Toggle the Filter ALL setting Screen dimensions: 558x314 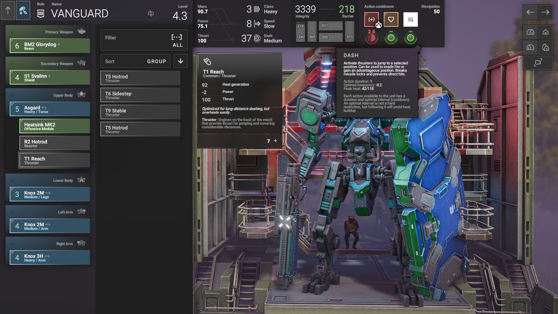(144, 41)
